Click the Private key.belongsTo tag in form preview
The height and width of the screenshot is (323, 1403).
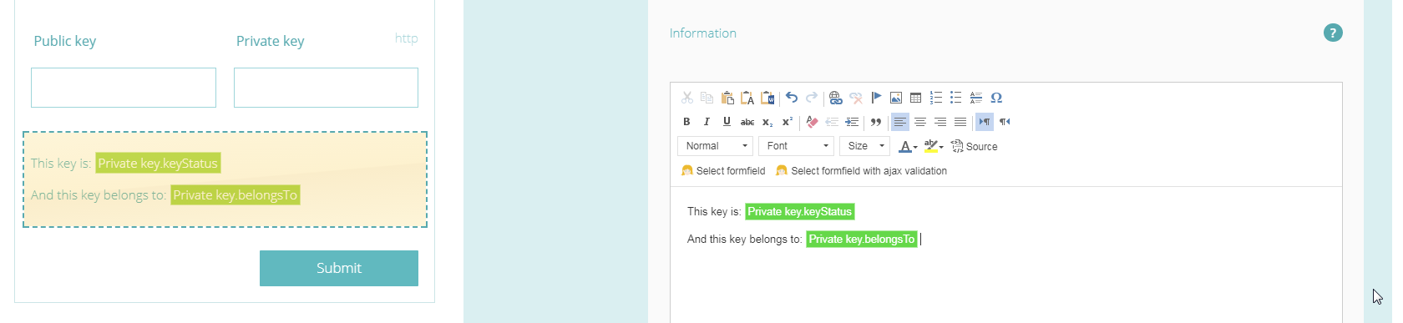point(236,195)
